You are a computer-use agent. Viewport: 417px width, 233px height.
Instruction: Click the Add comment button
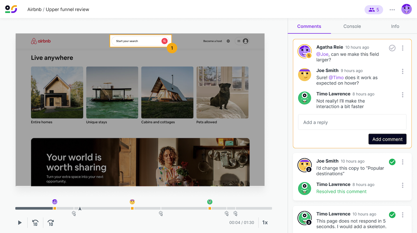[387, 139]
